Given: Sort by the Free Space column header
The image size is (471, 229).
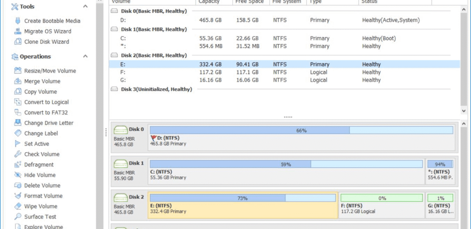Looking at the screenshot, I should (251, 2).
